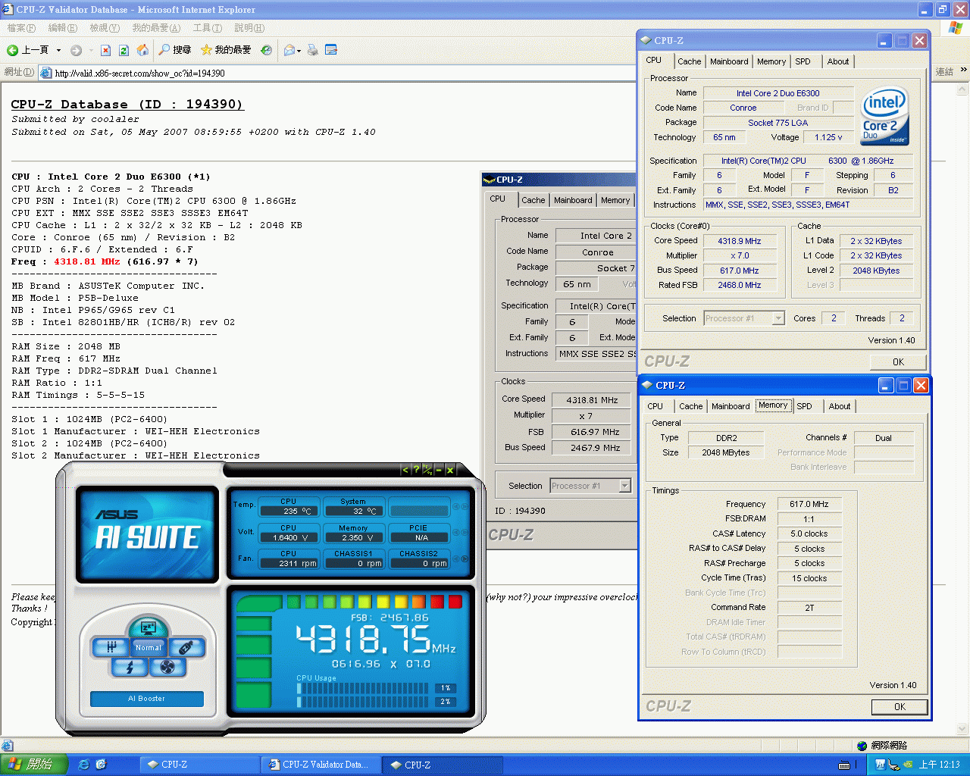Click AI Suite gear-shift AI Gear icon
The image size is (970, 776).
pos(111,647)
